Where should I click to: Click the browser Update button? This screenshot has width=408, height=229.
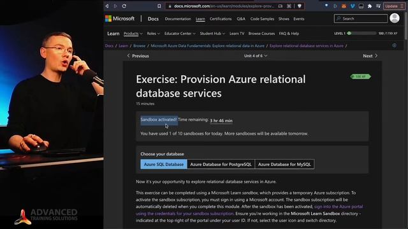tap(394, 6)
